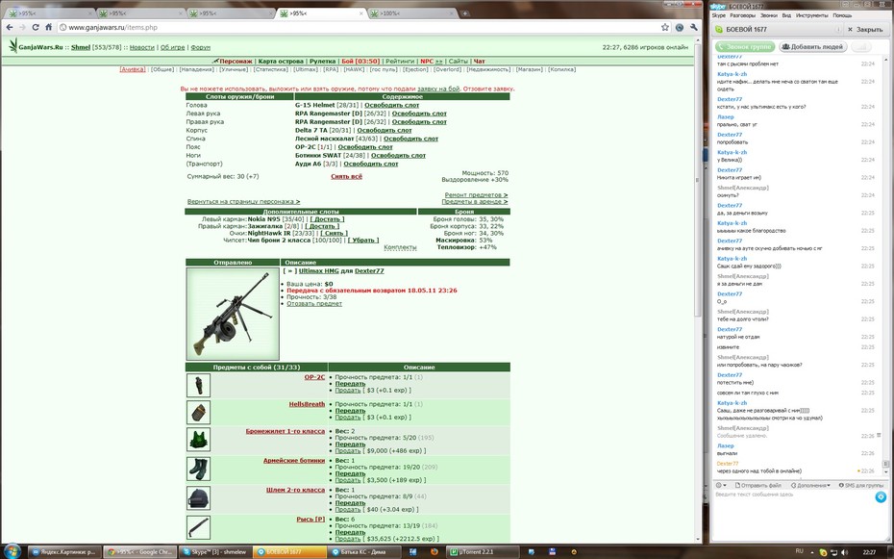
Task: Click the OP-2C grenade item icon
Action: pyautogui.click(x=198, y=385)
